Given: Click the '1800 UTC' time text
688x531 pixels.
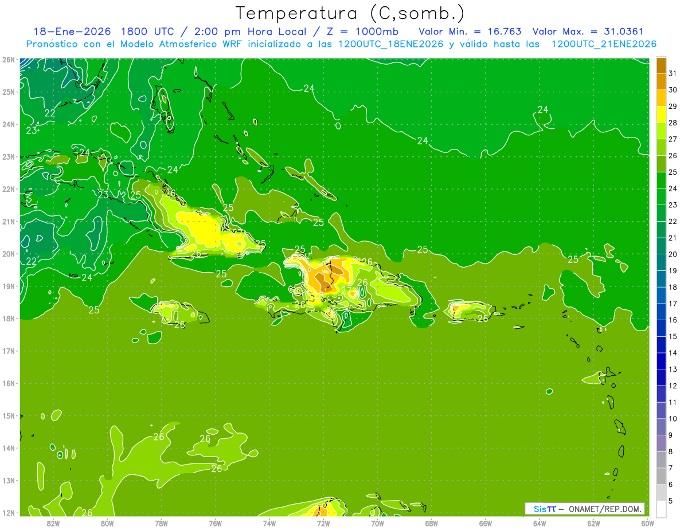Looking at the screenshot, I should click(146, 32).
